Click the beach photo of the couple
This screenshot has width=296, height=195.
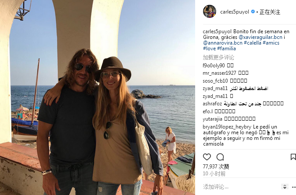[x=97, y=97]
